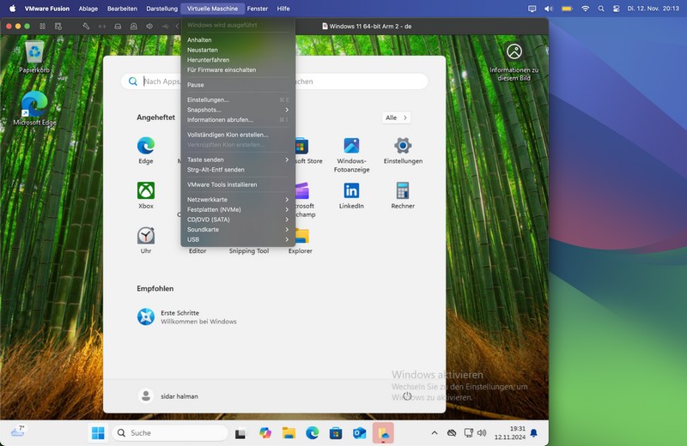Image resolution: width=687 pixels, height=446 pixels.
Task: Open Einstellungen… menu entry
Action: [238, 99]
